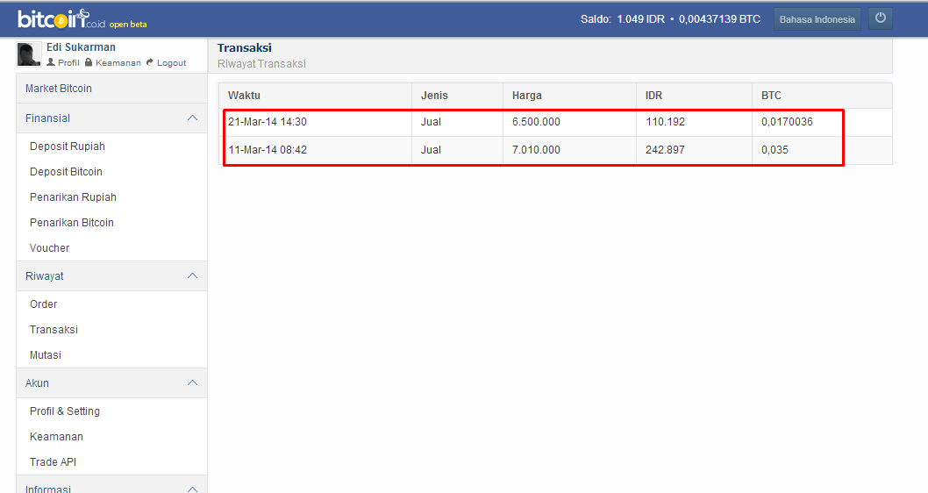The image size is (928, 493).
Task: Go to Deposit Rupiah
Action: point(67,146)
